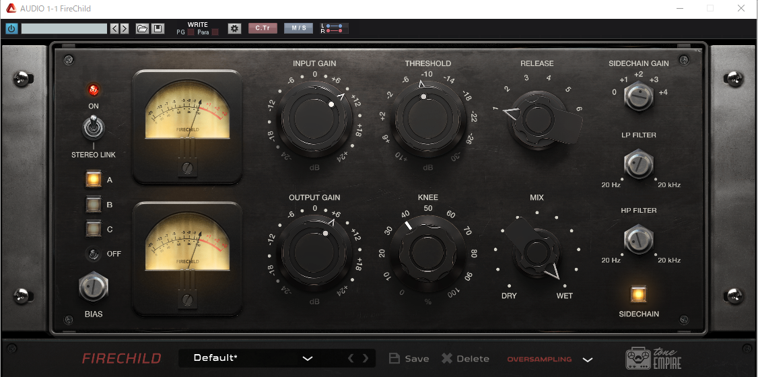
Task: Click the Tone Empire logo
Action: pyautogui.click(x=654, y=359)
